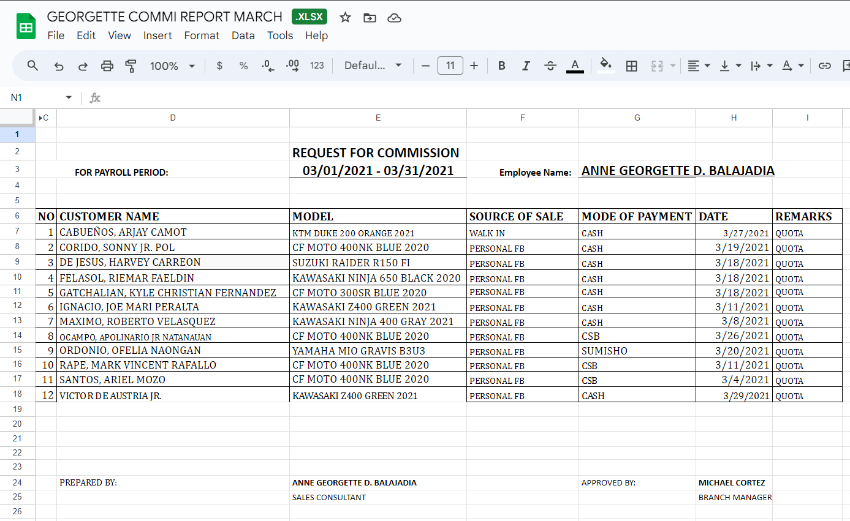Open more number formats 123
850x521 pixels.
click(x=317, y=66)
